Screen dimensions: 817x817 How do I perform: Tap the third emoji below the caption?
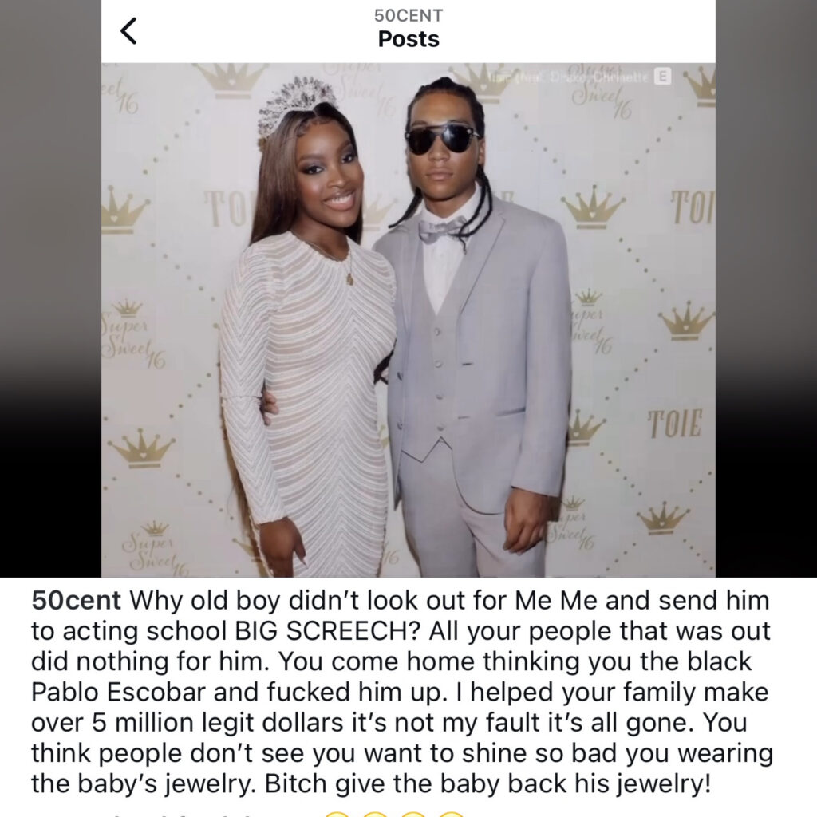tap(414, 814)
